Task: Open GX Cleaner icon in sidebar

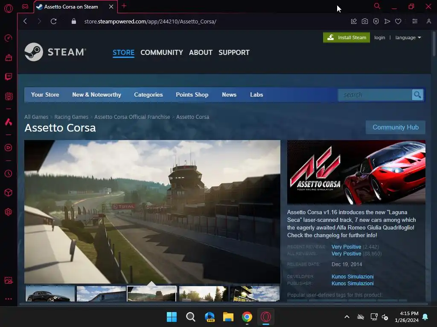Action: click(9, 57)
